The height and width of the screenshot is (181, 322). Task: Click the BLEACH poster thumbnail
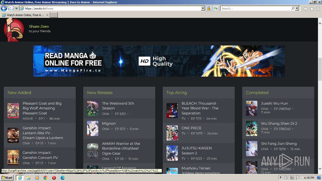tap(172, 111)
